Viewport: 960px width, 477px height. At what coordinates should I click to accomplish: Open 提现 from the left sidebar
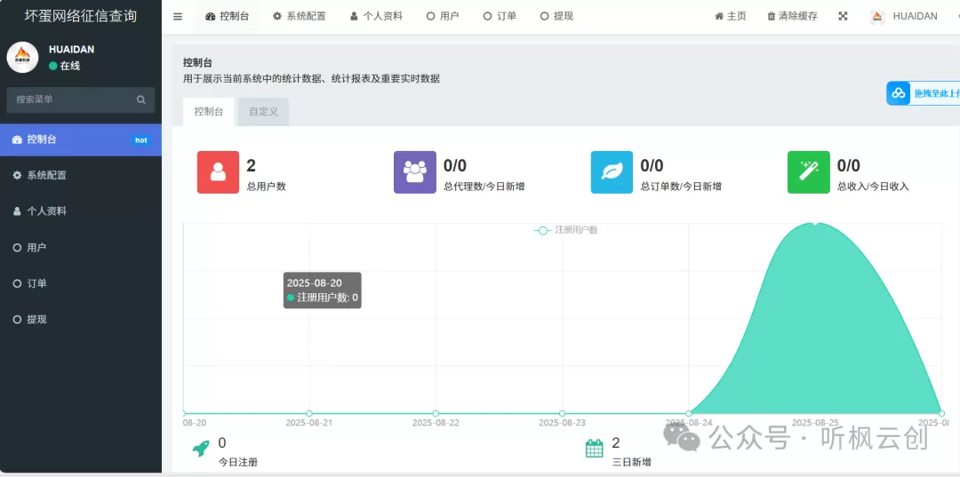point(36,320)
